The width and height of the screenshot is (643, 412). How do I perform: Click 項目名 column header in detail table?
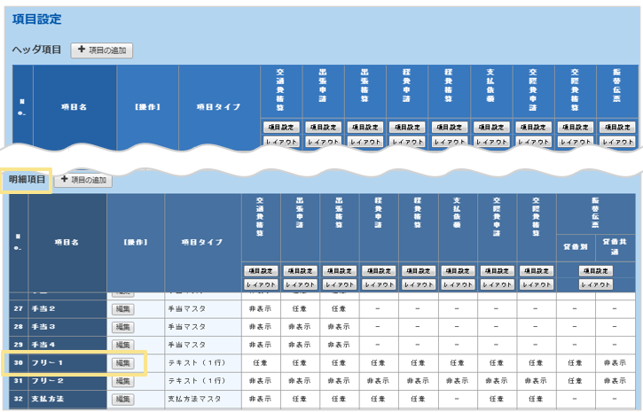coord(68,242)
